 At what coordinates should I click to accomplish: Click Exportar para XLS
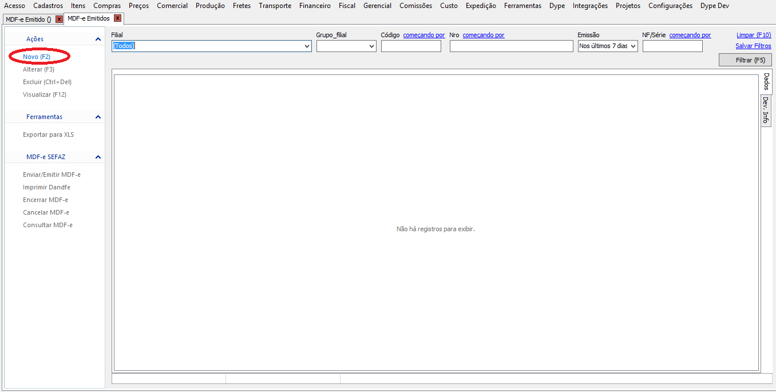[x=48, y=134]
